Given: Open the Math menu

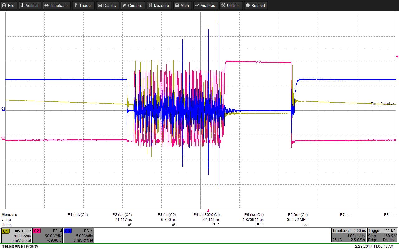Looking at the screenshot, I should pyautogui.click(x=182, y=5).
